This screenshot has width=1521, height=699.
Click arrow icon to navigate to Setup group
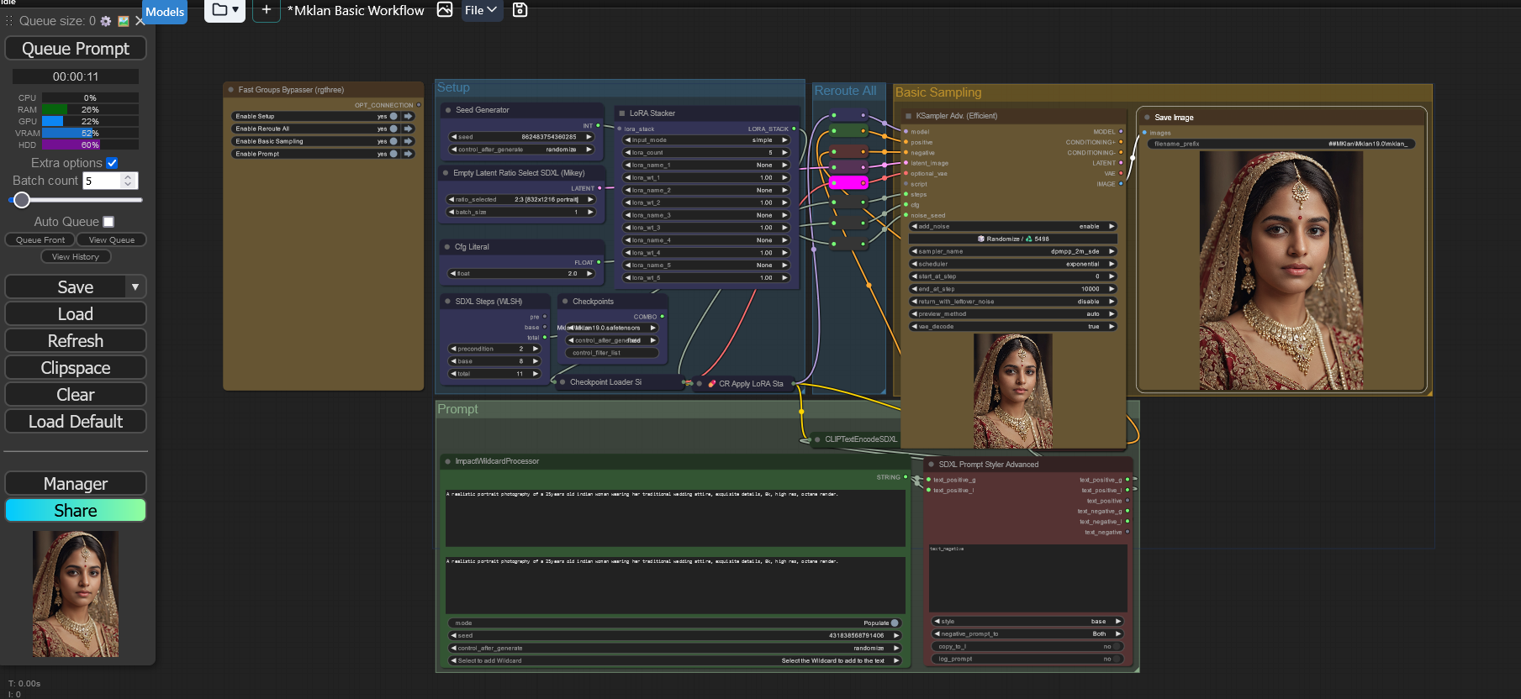409,117
